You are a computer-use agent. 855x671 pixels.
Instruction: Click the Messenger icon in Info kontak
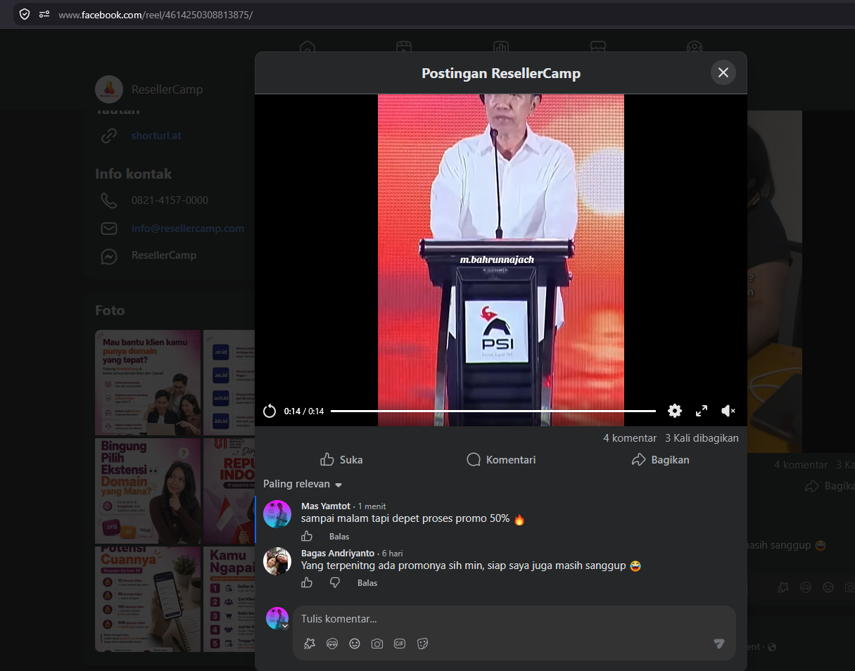tap(108, 256)
